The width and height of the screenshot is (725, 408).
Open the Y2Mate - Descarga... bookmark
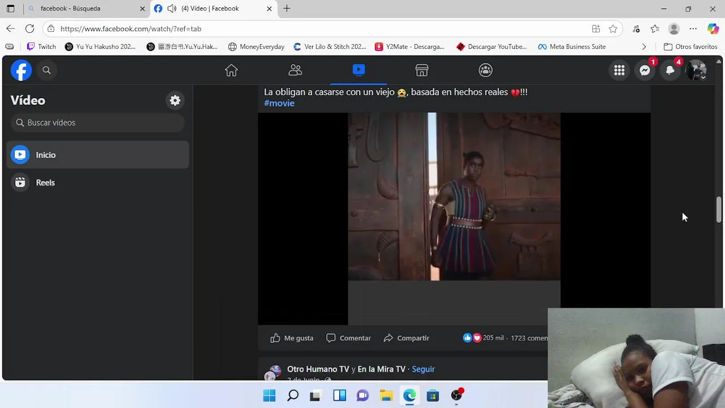[x=410, y=46]
